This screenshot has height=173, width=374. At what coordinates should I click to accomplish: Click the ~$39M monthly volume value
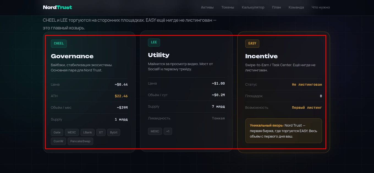(122, 108)
